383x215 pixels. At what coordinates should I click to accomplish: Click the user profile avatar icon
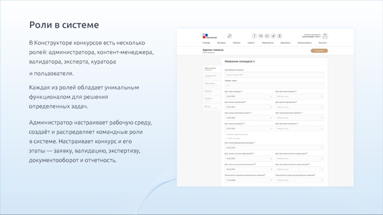tap(325, 36)
